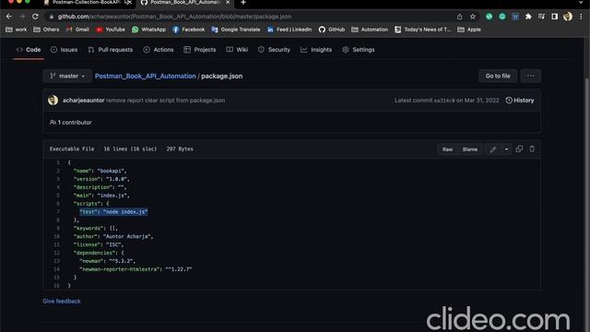This screenshot has width=590, height=332.
Task: Click the browser profile avatar
Action: [x=568, y=17]
